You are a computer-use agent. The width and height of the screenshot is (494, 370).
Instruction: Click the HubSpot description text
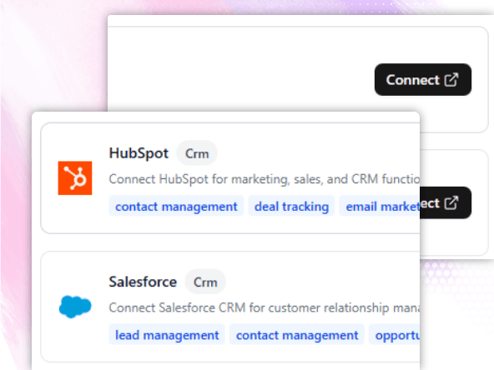click(x=264, y=179)
